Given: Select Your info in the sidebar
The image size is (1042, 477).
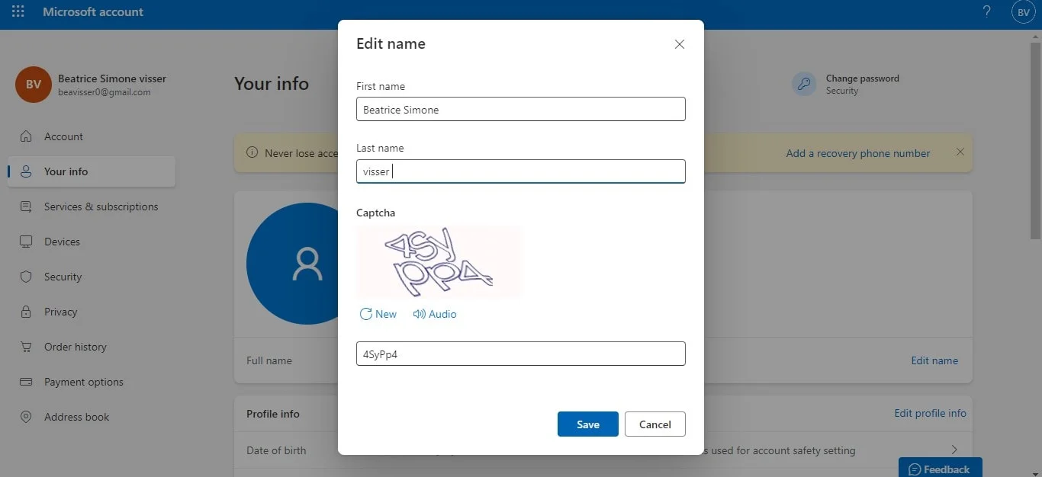Looking at the screenshot, I should pyautogui.click(x=92, y=171).
